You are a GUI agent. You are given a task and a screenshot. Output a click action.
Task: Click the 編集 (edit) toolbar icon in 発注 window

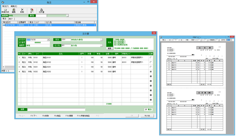[14, 11]
